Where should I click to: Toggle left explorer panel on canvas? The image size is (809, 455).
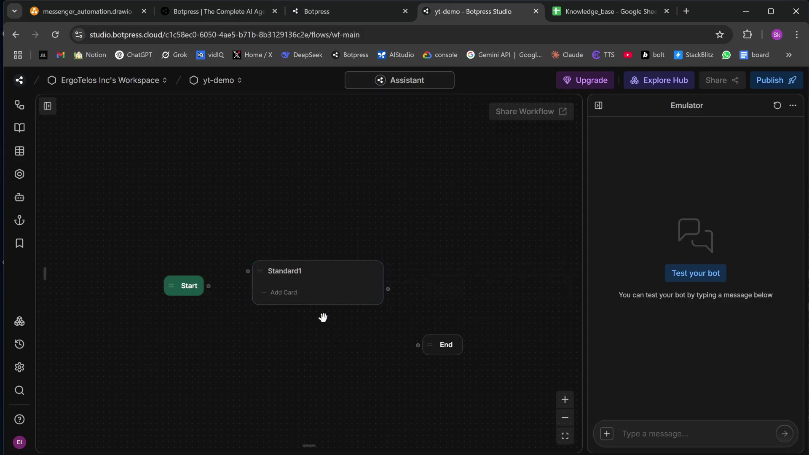click(x=48, y=106)
